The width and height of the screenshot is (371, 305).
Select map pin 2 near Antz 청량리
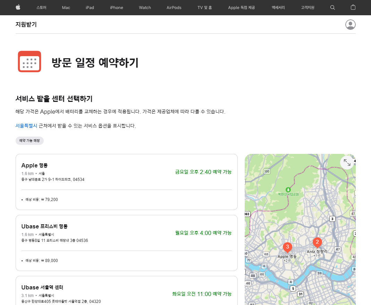tap(317, 242)
